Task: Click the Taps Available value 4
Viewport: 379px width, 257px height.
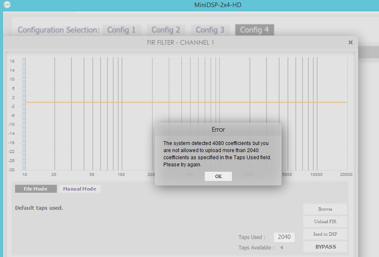Action: click(x=282, y=247)
